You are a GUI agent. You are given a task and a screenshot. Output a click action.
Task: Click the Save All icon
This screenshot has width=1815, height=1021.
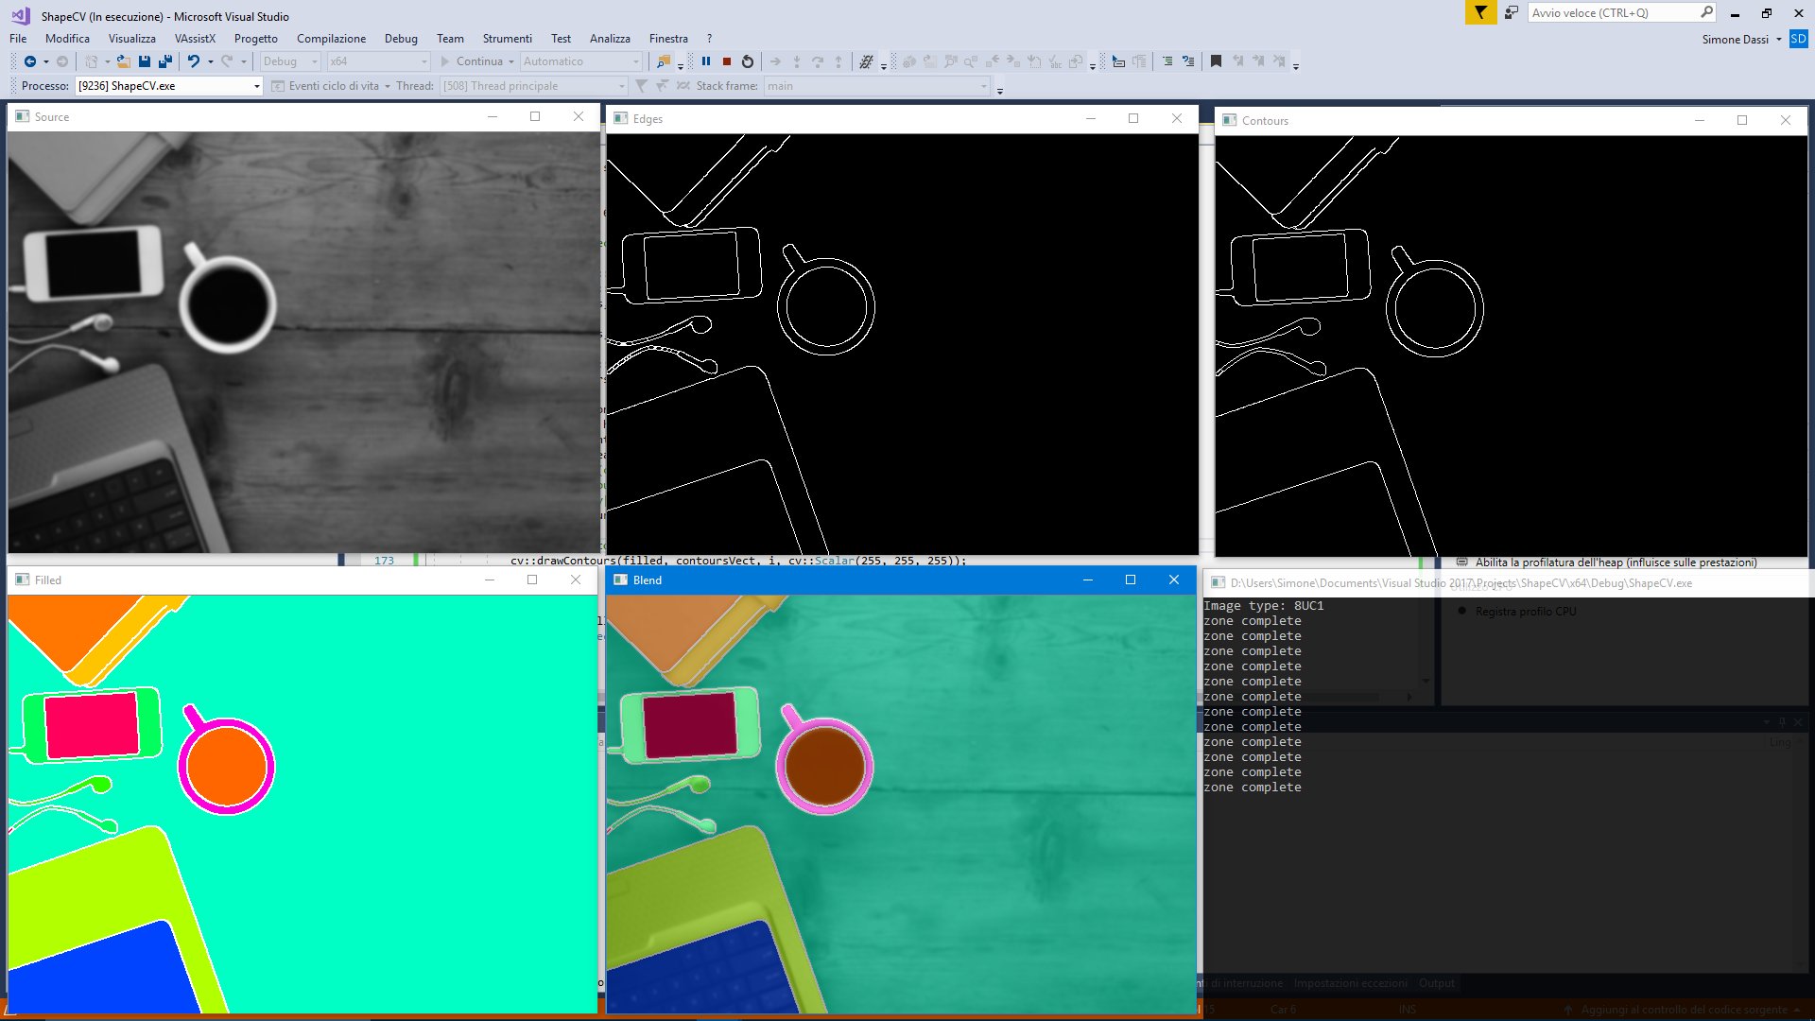click(x=165, y=61)
